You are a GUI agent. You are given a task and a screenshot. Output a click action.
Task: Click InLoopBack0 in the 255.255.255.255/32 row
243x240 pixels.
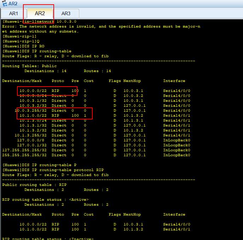coord(177,155)
